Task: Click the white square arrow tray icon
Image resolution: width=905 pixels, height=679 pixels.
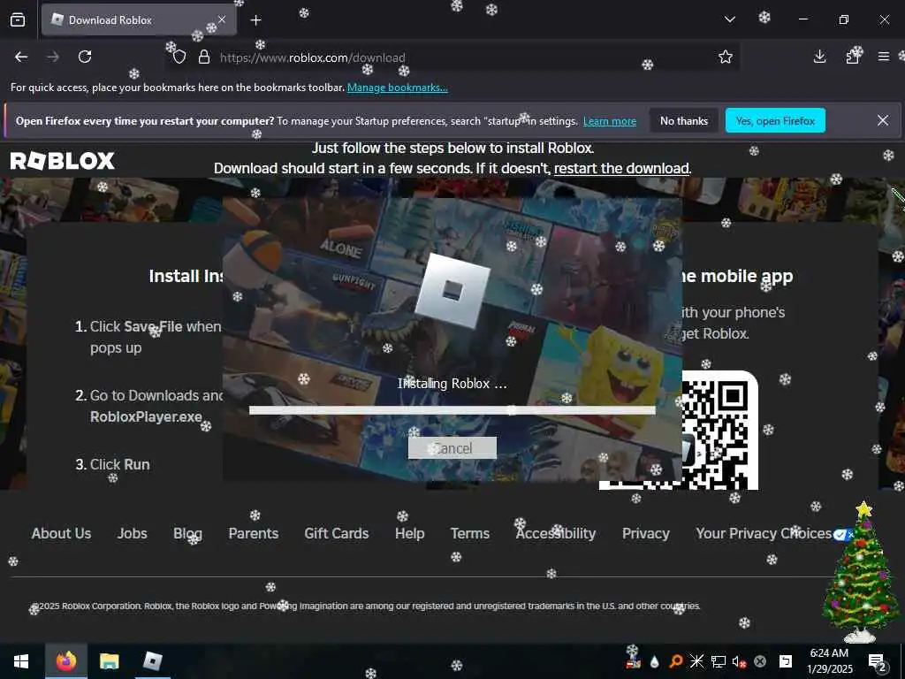Action: 786,661
